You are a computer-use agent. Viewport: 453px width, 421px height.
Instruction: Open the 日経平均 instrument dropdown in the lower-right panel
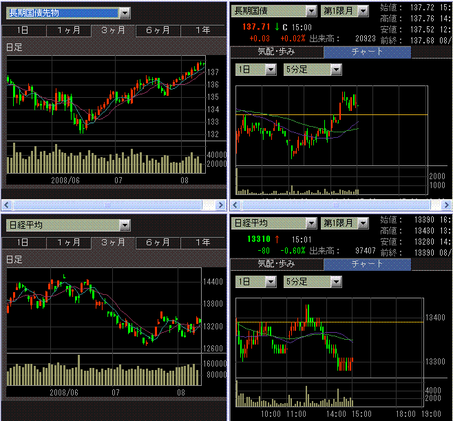click(x=311, y=223)
